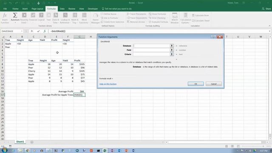Screen dimensions: 272x153
Task: Click the Criteria input field
Action: [x=151, y=54]
